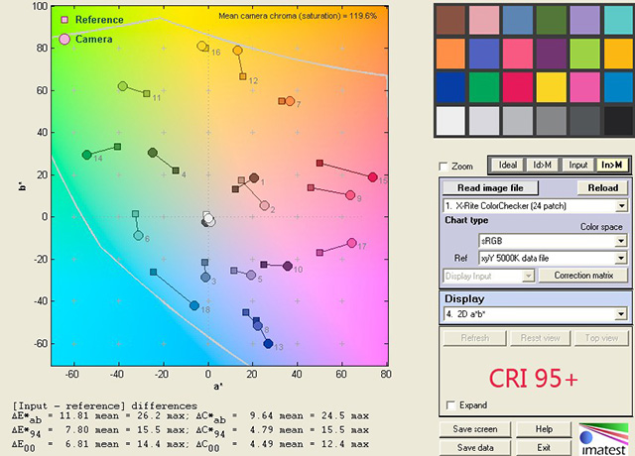Click the Save screen button
635x456 pixels.
coord(475,429)
